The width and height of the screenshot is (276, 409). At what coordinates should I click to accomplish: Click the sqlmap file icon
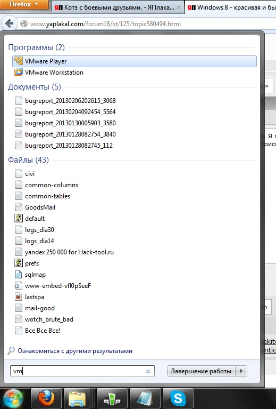pyautogui.click(x=19, y=275)
